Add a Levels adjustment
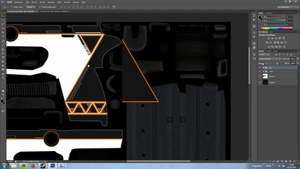 click(272, 38)
